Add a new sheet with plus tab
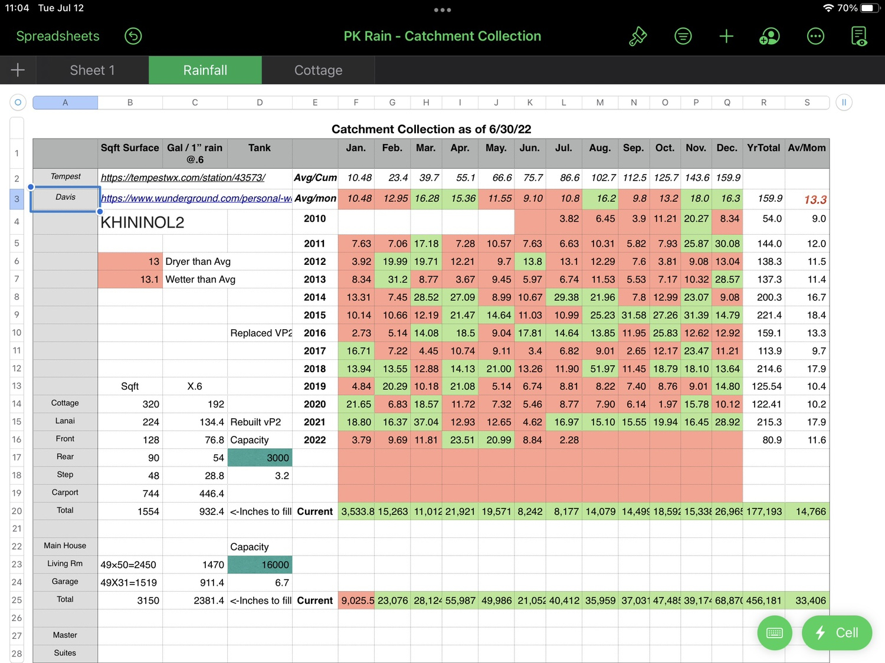 tap(18, 70)
